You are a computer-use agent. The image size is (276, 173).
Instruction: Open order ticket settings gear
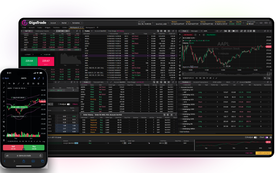pos(271,137)
